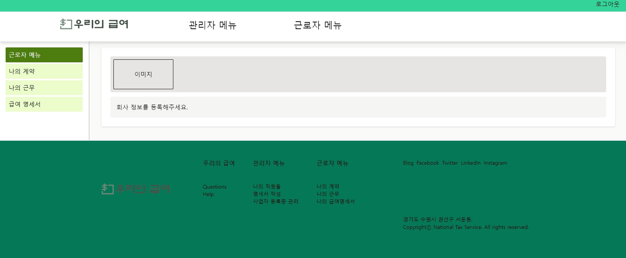Open 나의 근무 in sidebar
The height and width of the screenshot is (258, 626).
(44, 88)
